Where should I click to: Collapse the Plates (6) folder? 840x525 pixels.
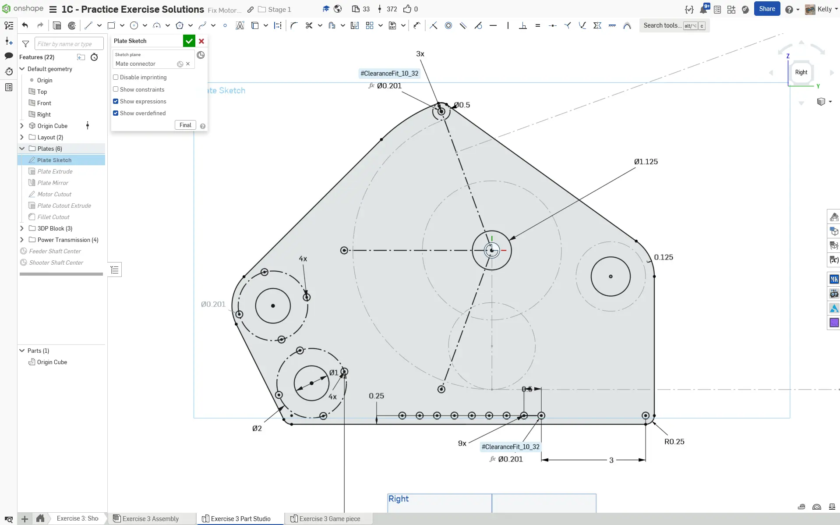[x=22, y=149]
